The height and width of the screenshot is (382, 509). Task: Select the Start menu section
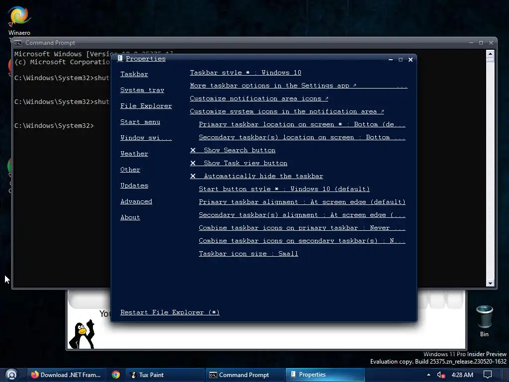(140, 122)
